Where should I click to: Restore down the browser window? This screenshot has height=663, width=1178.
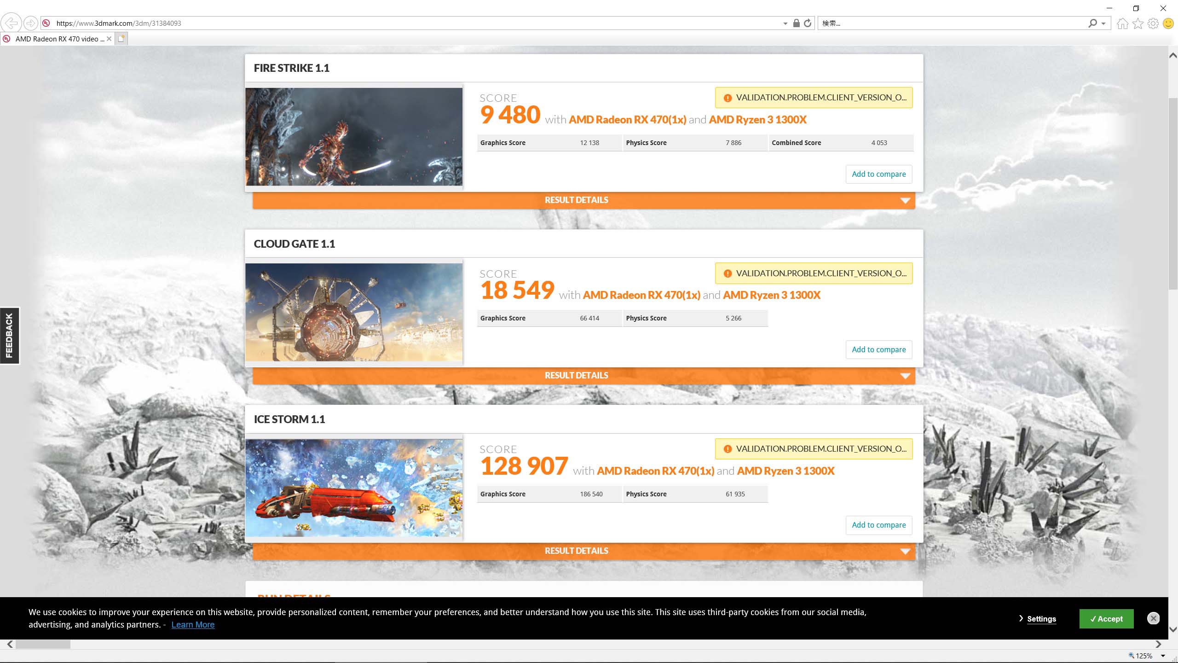1136,8
